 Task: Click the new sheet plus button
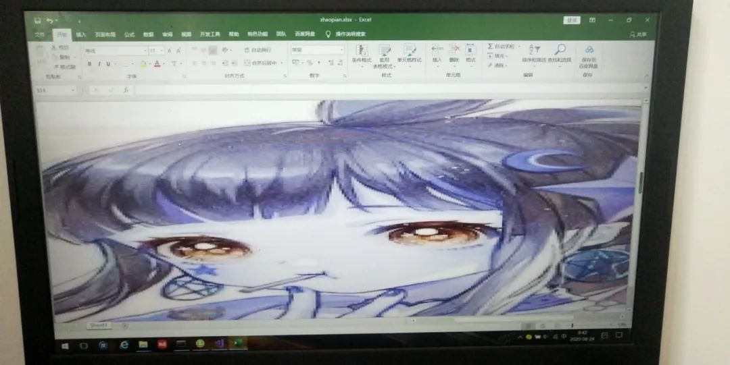pyautogui.click(x=124, y=326)
